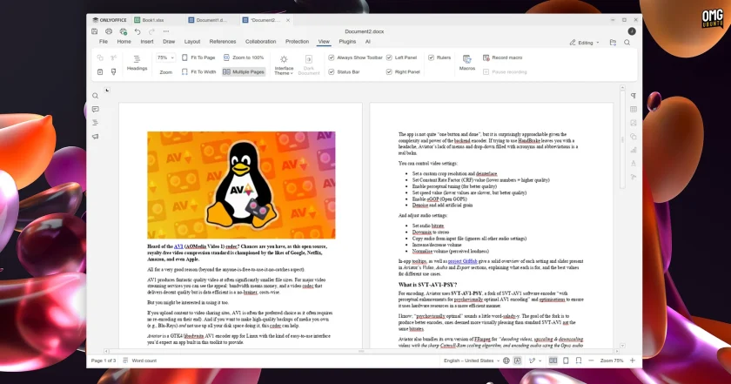This screenshot has height=384, width=731.
Task: Click the open file location folder icon
Action: coord(613,43)
